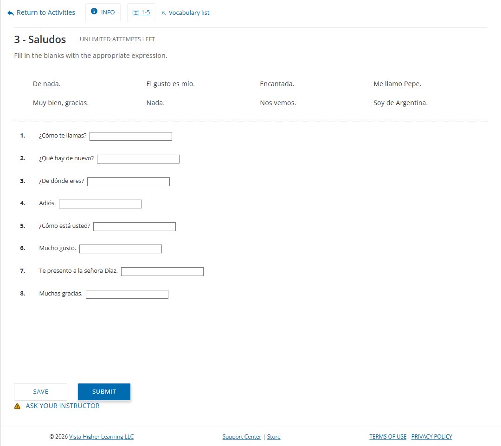
Task: Click the INFO circle icon
Action: pos(94,12)
